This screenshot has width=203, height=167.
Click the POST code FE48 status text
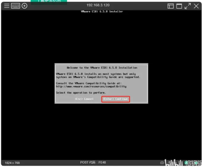pyautogui.click(x=93, y=162)
